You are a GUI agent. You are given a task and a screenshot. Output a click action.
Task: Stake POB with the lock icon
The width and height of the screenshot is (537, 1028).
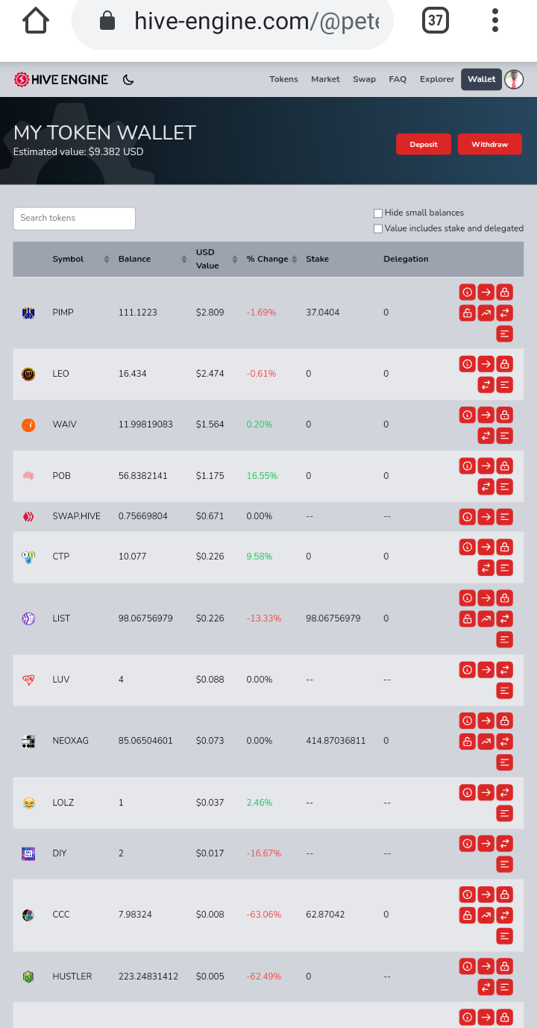tap(505, 466)
